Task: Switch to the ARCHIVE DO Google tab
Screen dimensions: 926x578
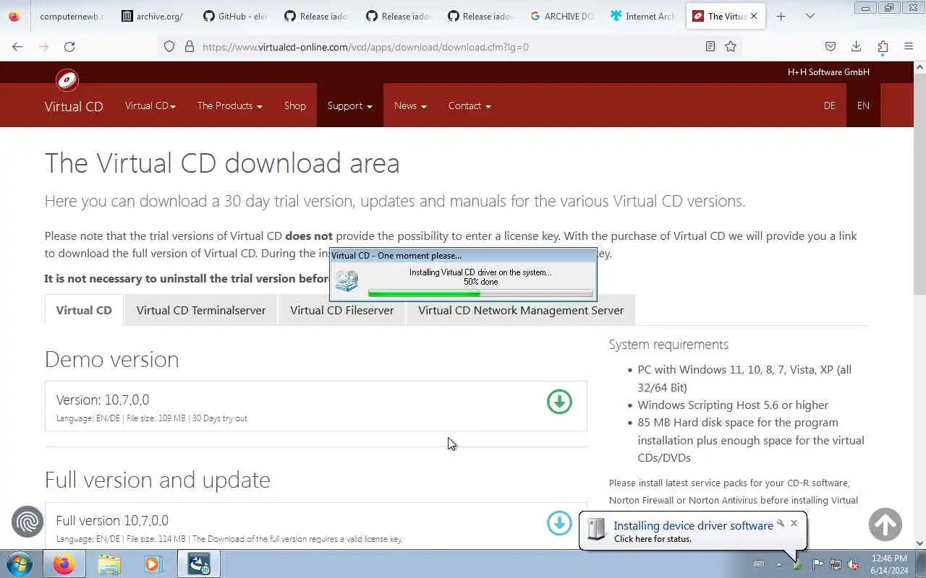Action: (562, 16)
